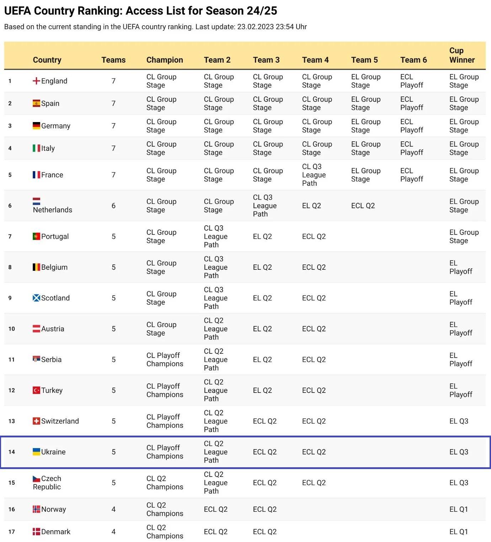The image size is (491, 542).
Task: Click the Netherlands flag icon
Action: [36, 201]
